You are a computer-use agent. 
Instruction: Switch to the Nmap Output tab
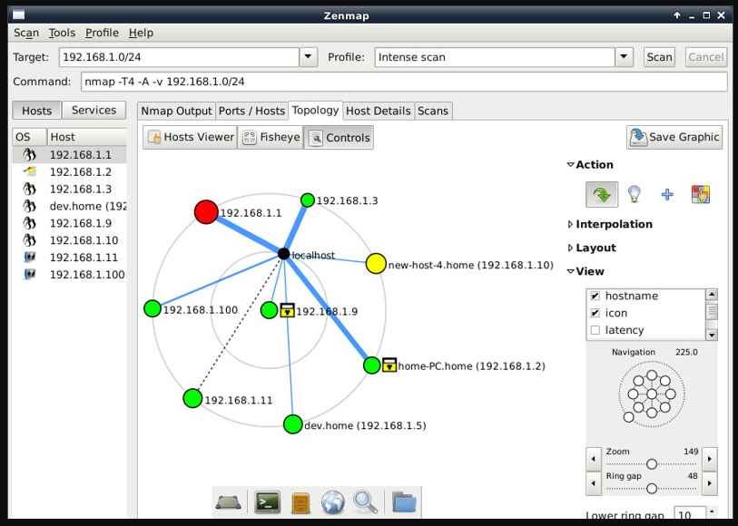tap(176, 111)
